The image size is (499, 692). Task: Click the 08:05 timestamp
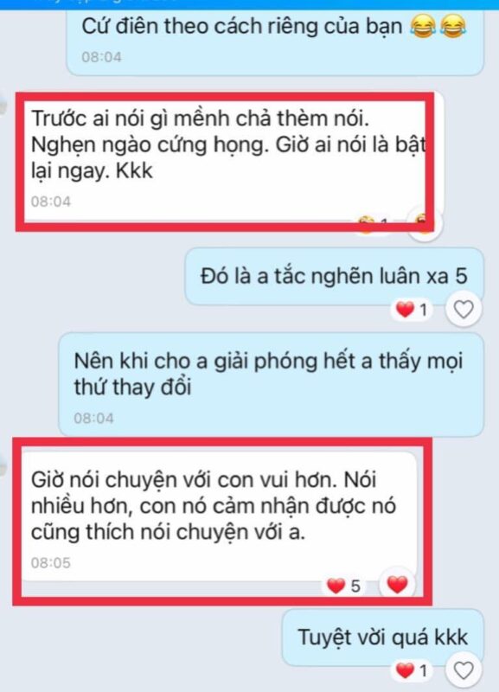click(51, 563)
